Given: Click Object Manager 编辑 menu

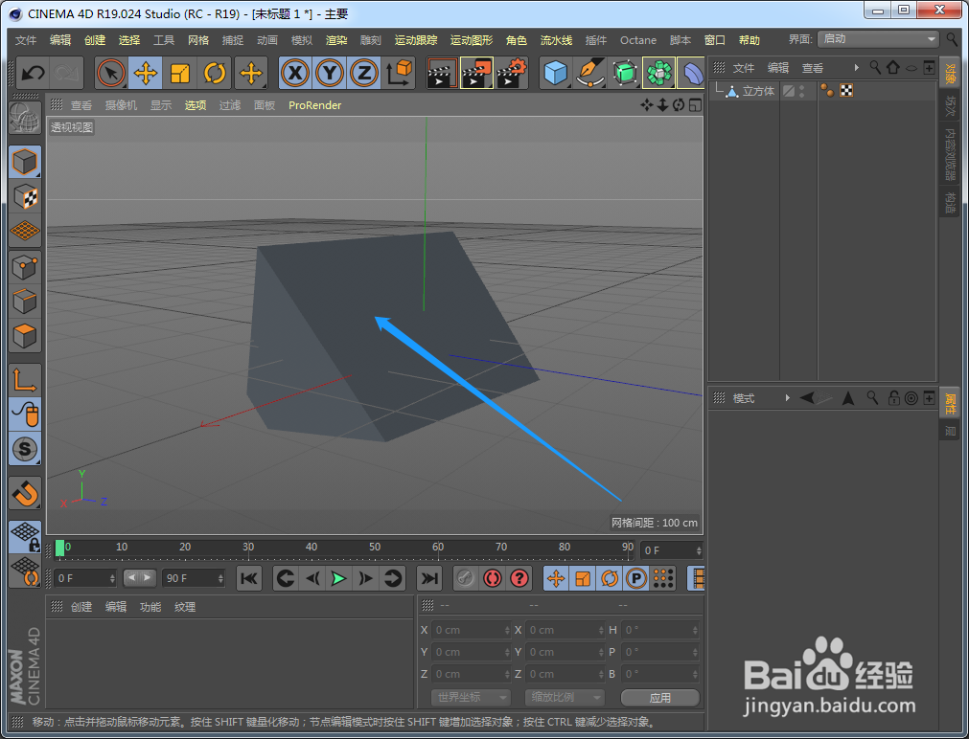Looking at the screenshot, I should coord(778,67).
